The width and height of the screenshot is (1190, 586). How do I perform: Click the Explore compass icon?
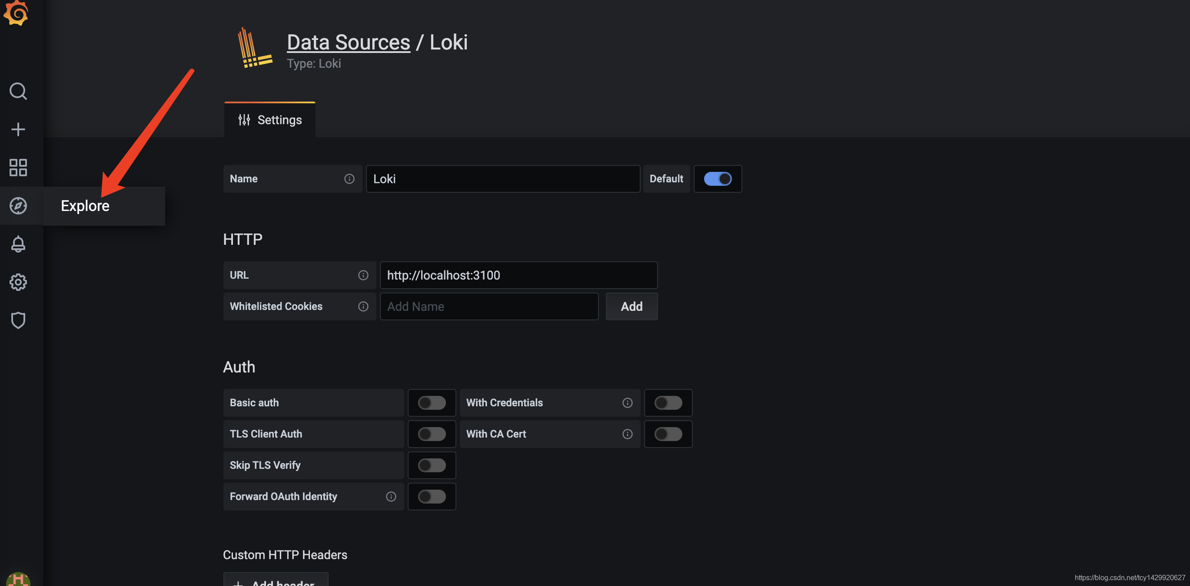click(x=18, y=206)
